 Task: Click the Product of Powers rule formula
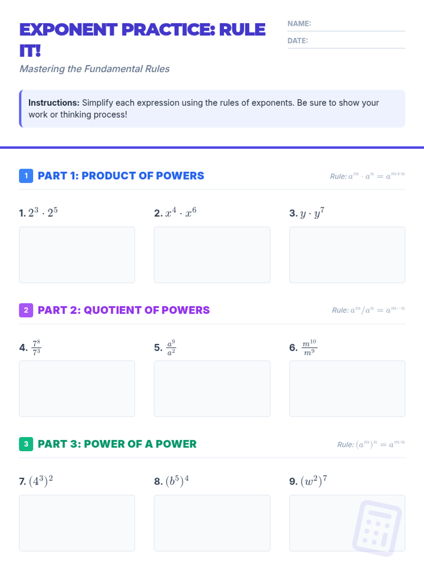point(367,176)
